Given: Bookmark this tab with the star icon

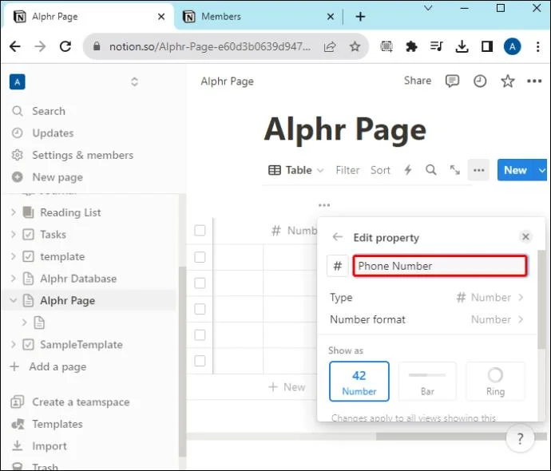Looking at the screenshot, I should [355, 46].
